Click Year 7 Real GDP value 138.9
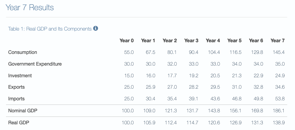 point(279,123)
